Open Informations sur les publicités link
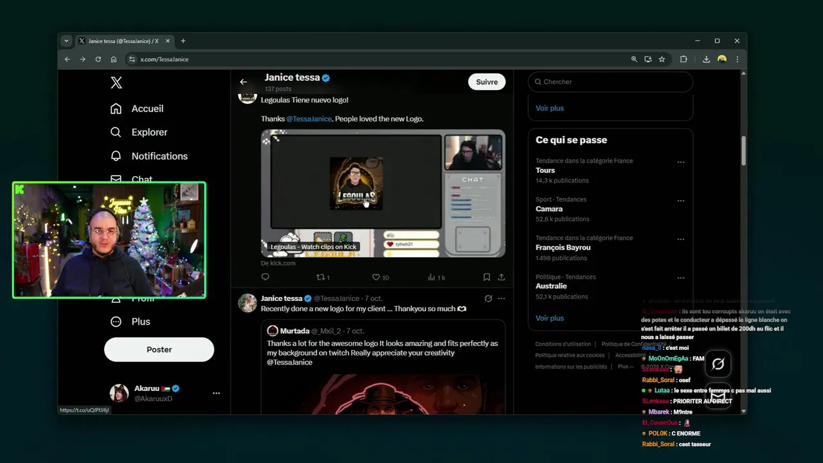The height and width of the screenshot is (463, 823). tap(571, 367)
